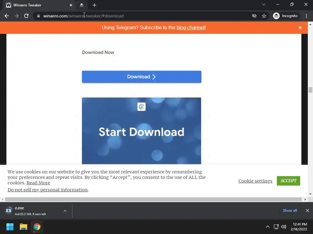View site information via the lock icon
313x234 pixels.
pos(39,16)
